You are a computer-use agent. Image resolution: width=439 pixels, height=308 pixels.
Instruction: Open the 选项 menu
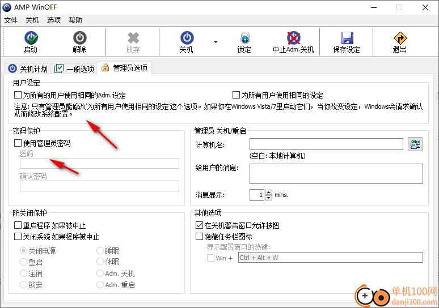[54, 20]
